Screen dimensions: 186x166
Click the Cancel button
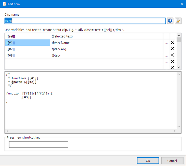point(172,161)
